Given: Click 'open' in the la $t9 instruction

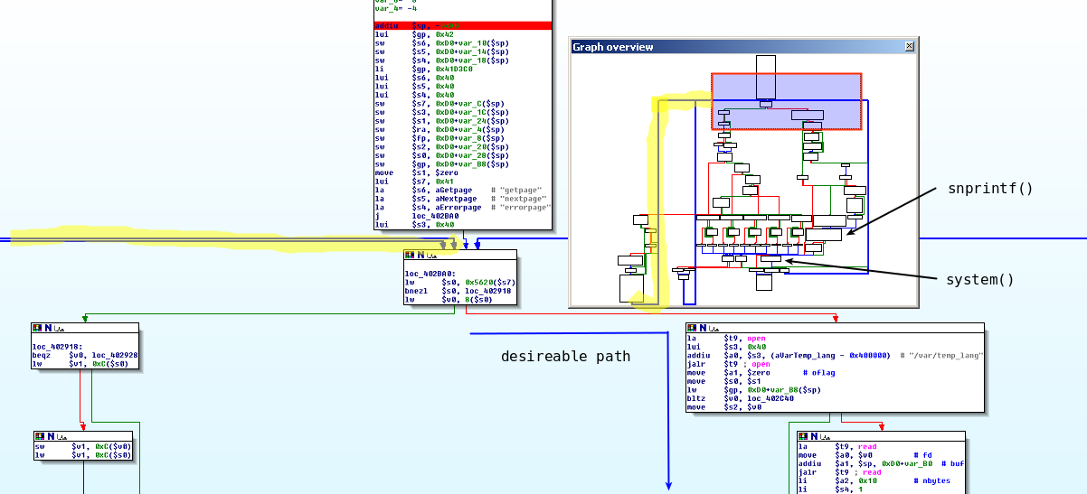Looking at the screenshot, I should [x=756, y=339].
